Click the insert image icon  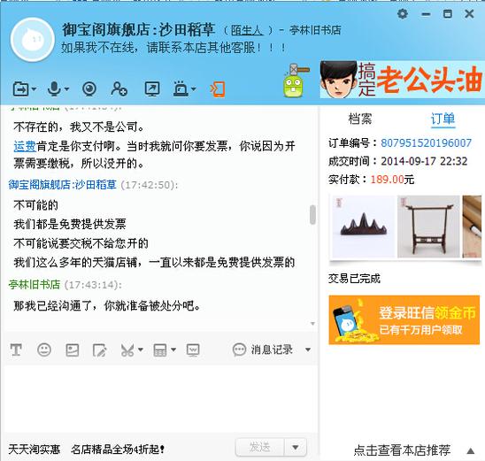coord(72,350)
